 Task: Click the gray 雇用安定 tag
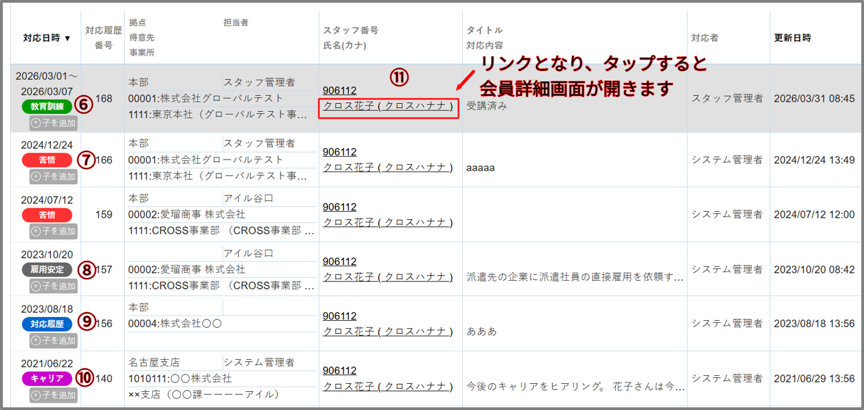click(x=47, y=269)
